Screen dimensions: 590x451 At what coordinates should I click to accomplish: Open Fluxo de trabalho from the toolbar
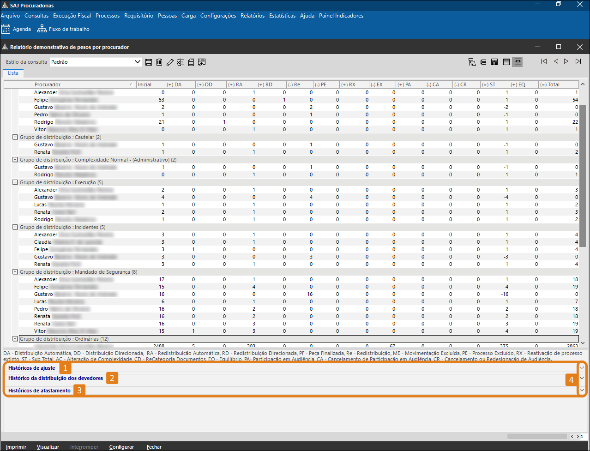tap(63, 29)
